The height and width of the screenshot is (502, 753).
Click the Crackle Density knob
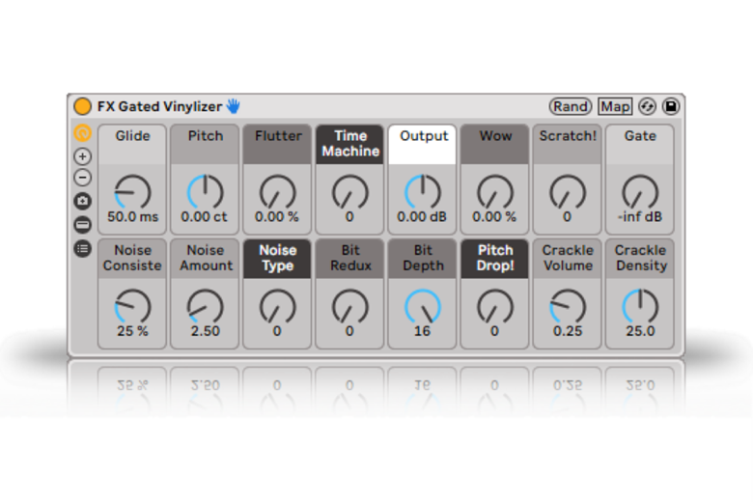pos(640,307)
